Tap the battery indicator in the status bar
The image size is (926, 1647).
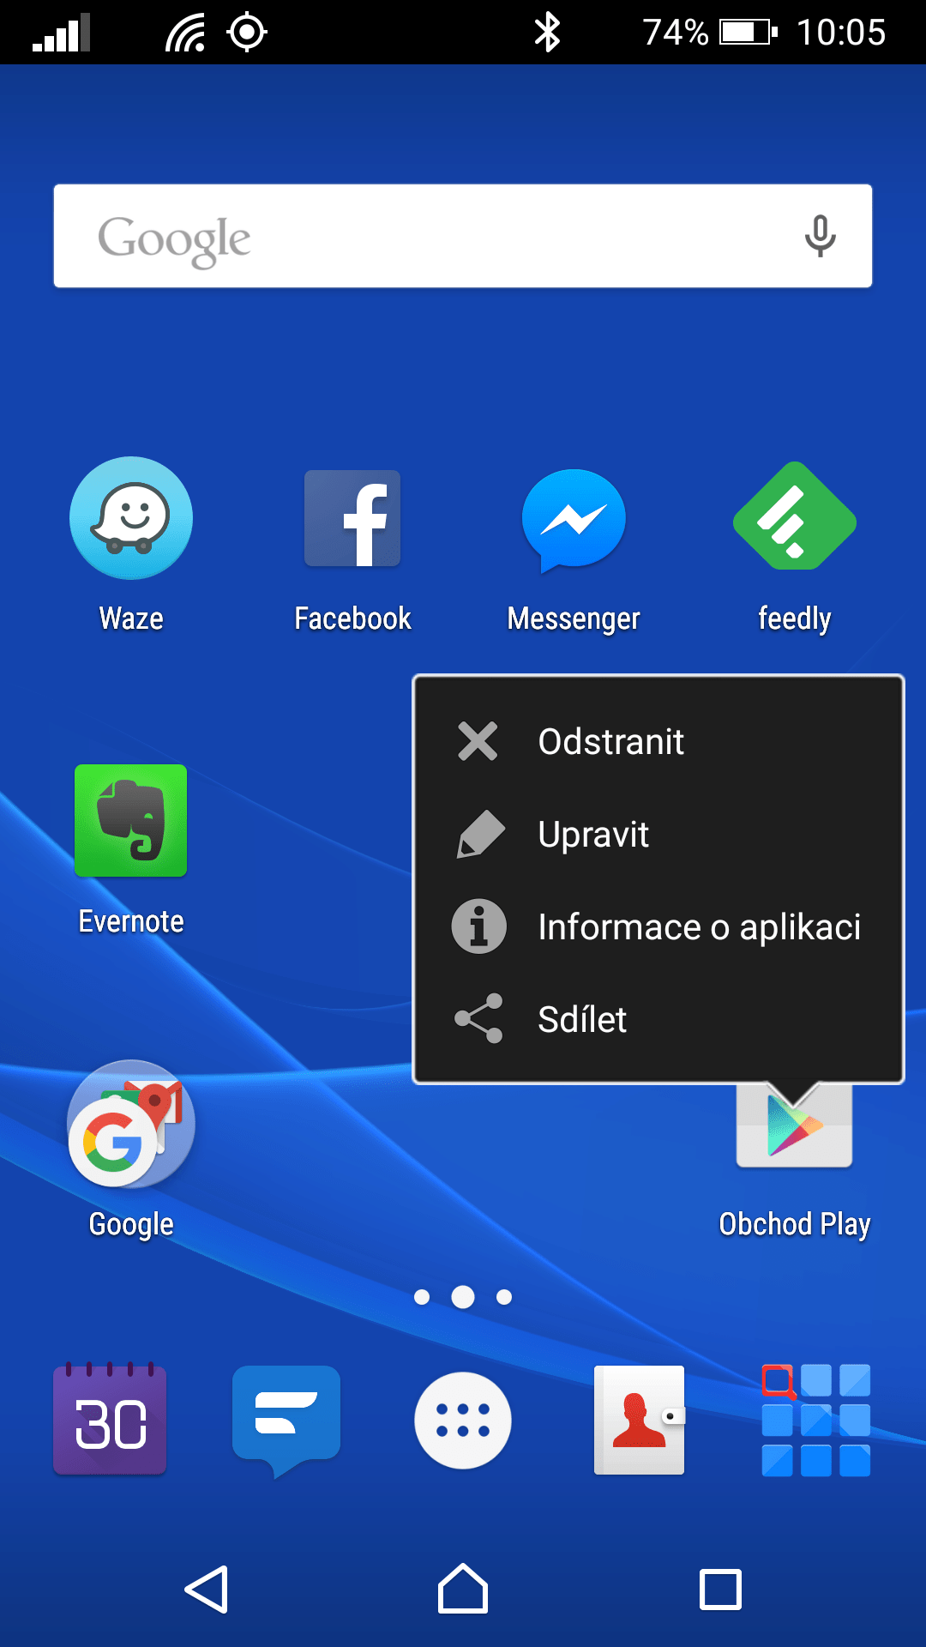(x=749, y=33)
